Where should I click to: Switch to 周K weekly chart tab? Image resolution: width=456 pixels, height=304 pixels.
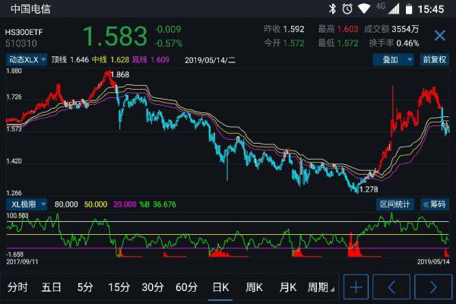tap(254, 287)
